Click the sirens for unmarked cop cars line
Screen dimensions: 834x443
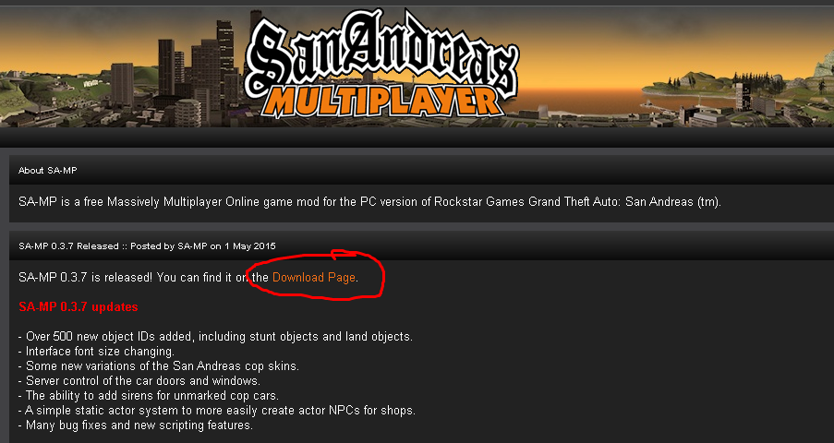click(149, 396)
